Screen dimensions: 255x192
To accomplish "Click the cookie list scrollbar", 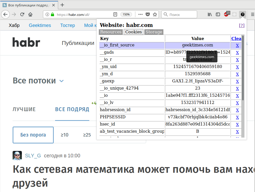I will [x=243, y=68].
